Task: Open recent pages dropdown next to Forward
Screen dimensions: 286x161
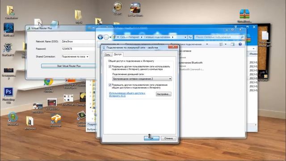Action: click(x=110, y=38)
